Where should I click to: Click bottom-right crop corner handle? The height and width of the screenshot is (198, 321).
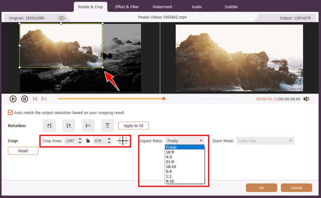click(x=103, y=67)
